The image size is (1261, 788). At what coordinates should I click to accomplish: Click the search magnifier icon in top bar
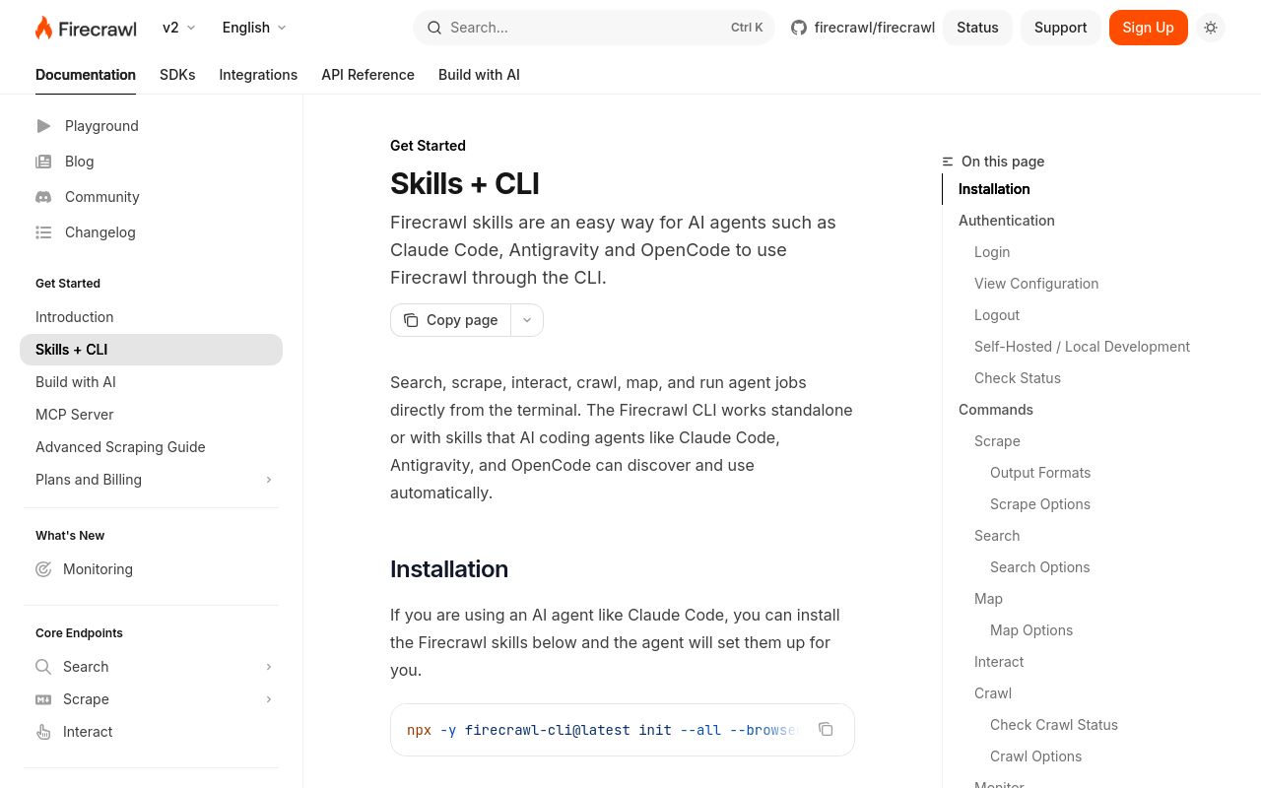coord(434,28)
